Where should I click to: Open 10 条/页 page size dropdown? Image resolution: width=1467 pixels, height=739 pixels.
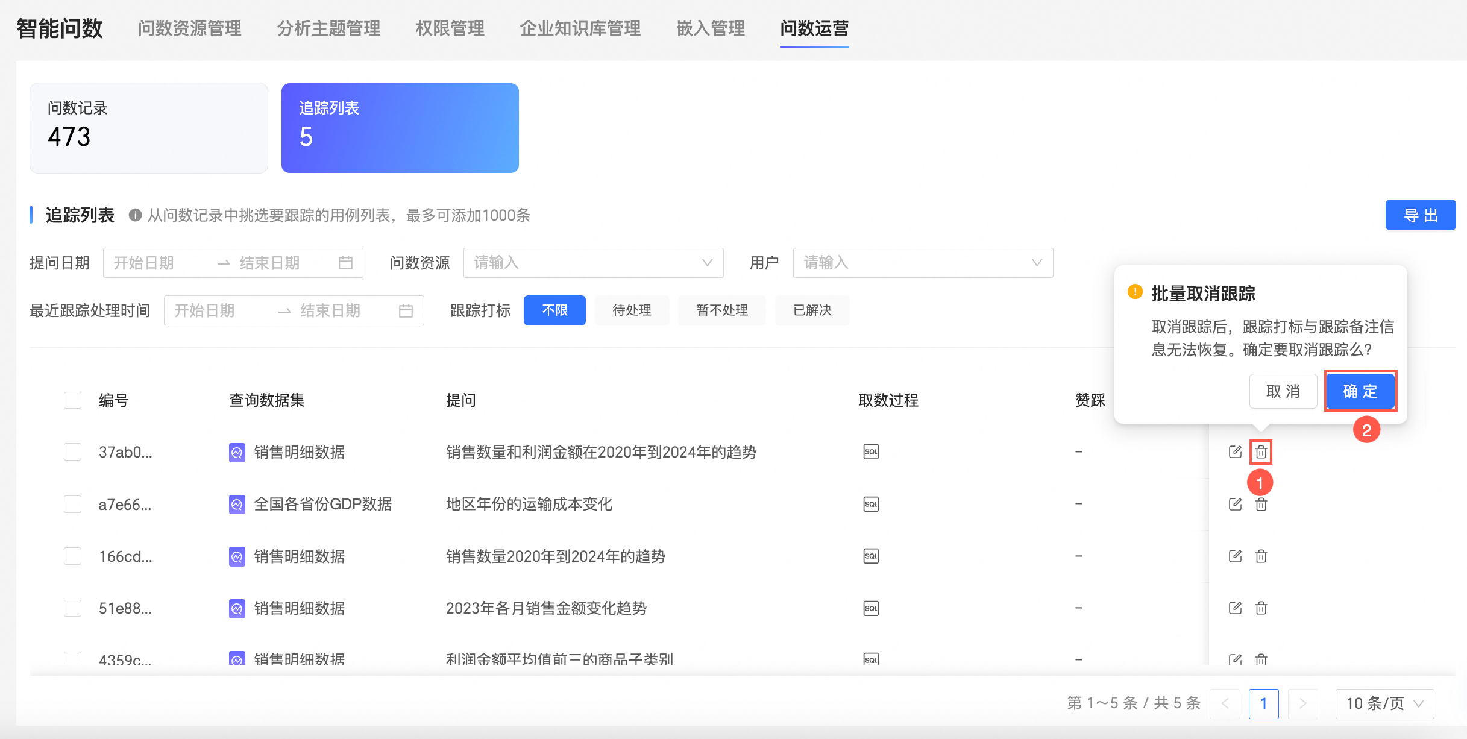pyautogui.click(x=1384, y=703)
